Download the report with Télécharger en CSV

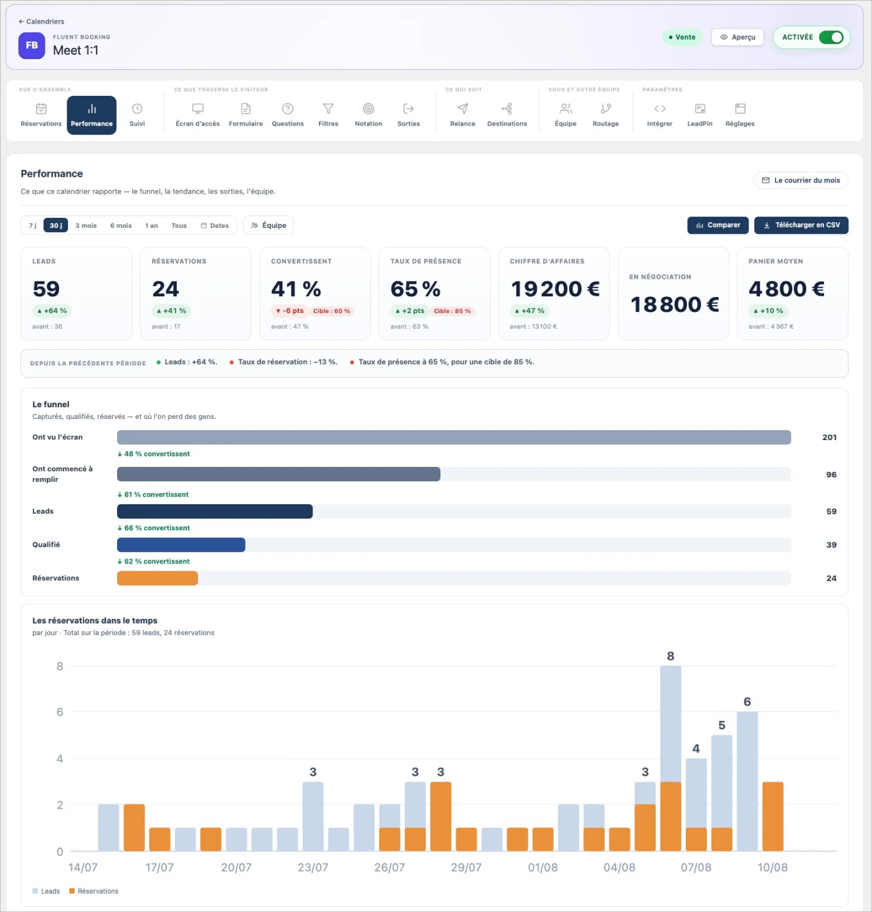coord(801,225)
